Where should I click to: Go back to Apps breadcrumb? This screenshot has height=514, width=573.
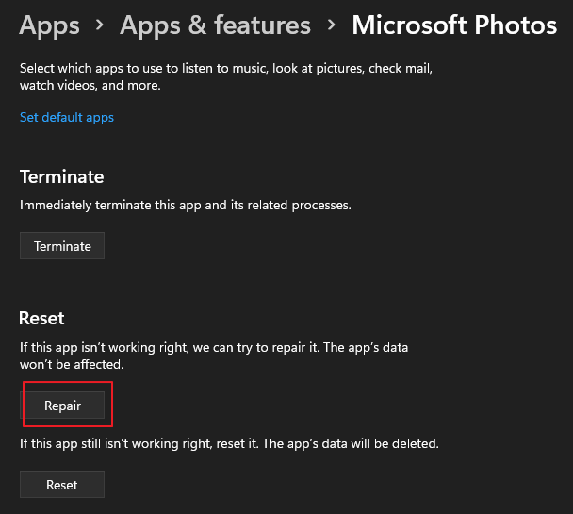pyautogui.click(x=49, y=25)
